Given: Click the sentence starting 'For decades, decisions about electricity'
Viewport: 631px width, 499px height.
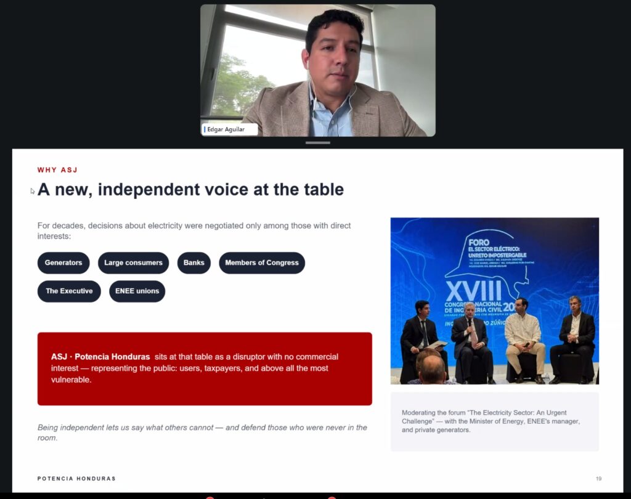Looking at the screenshot, I should (194, 230).
